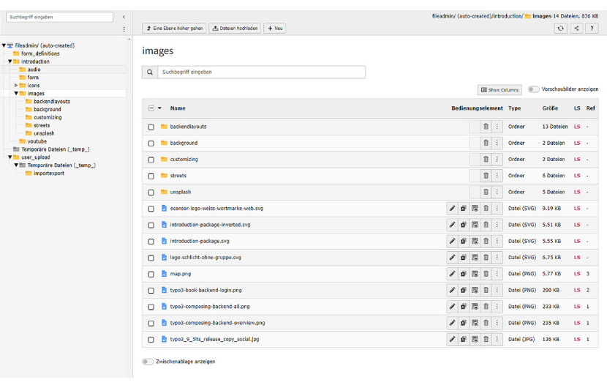The width and height of the screenshot is (607, 388).
Task: Delete typo3-composing-backend-overview.png via trash icon
Action: coord(486,323)
